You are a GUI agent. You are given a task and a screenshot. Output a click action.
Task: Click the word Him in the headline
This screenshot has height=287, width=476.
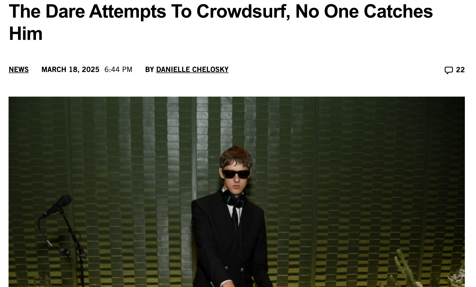(26, 34)
